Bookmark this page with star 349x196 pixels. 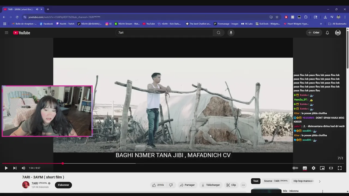click(x=277, y=17)
